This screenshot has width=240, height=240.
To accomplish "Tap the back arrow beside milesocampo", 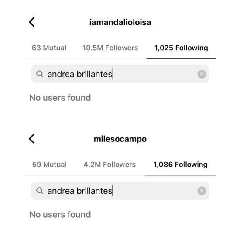I will coord(32,139).
